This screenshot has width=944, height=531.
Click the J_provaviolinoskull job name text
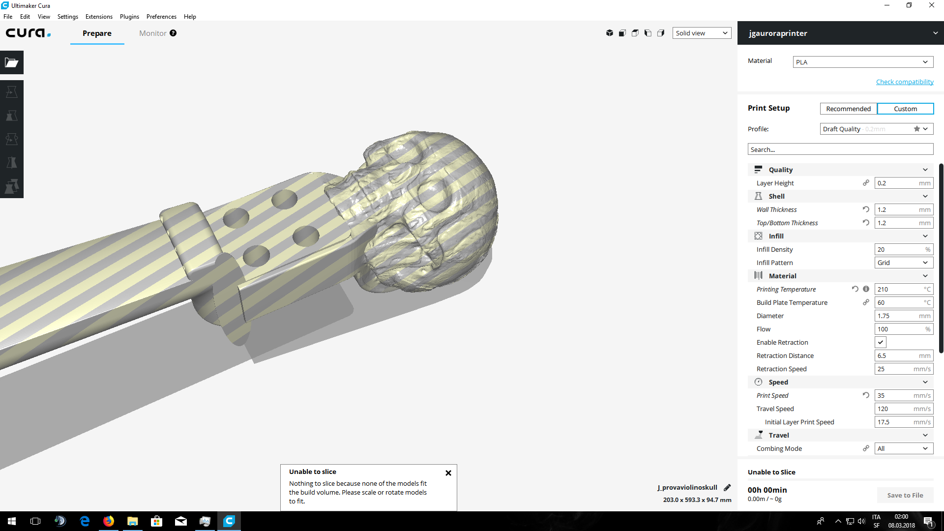(x=687, y=487)
